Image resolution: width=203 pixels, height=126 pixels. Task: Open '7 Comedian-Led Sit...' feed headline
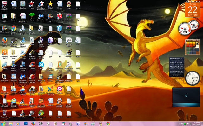pos(177,71)
